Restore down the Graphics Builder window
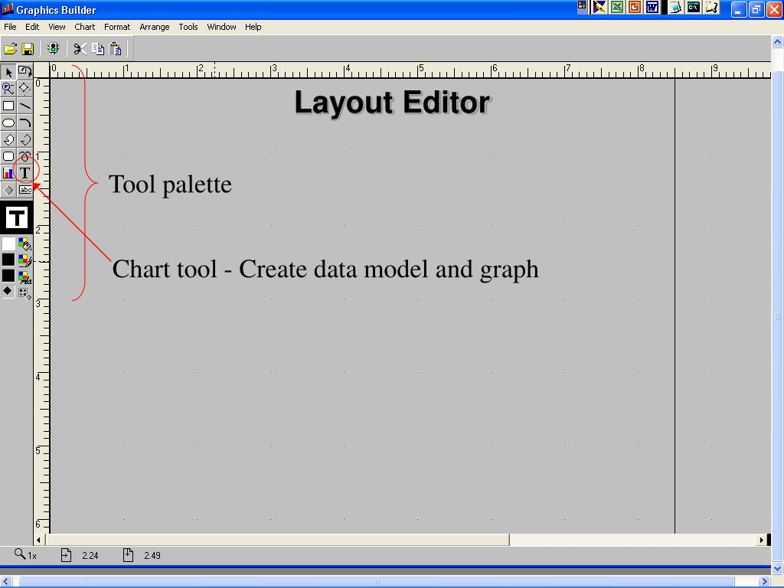Image resolution: width=784 pixels, height=588 pixels. click(x=756, y=9)
